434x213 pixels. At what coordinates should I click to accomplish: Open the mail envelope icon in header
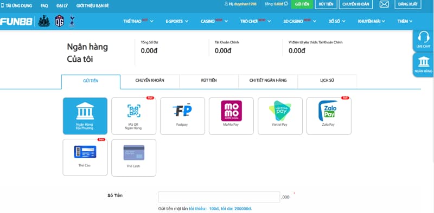point(384,4)
